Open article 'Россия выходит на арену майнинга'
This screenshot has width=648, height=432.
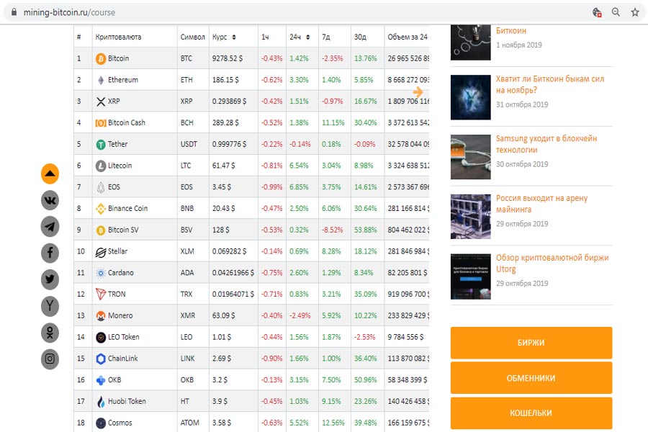point(541,203)
